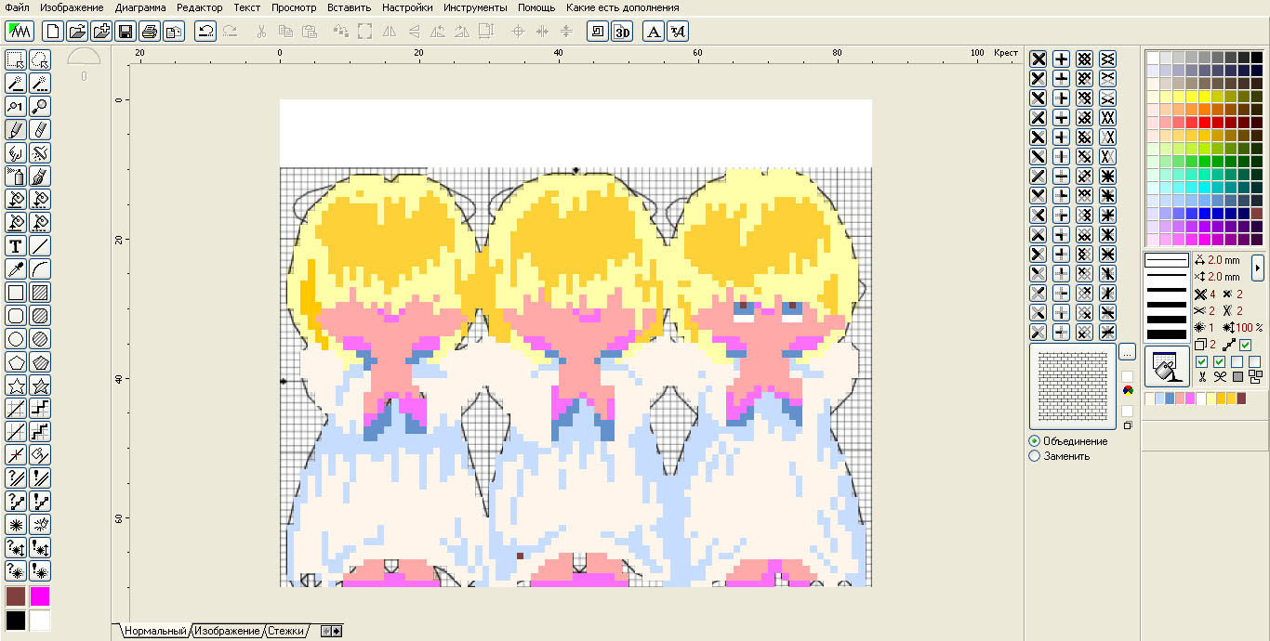Open the pattern fill chooser with the … button

coord(1128,352)
